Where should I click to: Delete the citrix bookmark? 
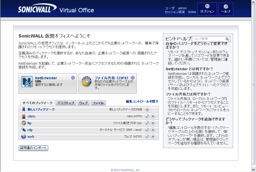click(153, 116)
